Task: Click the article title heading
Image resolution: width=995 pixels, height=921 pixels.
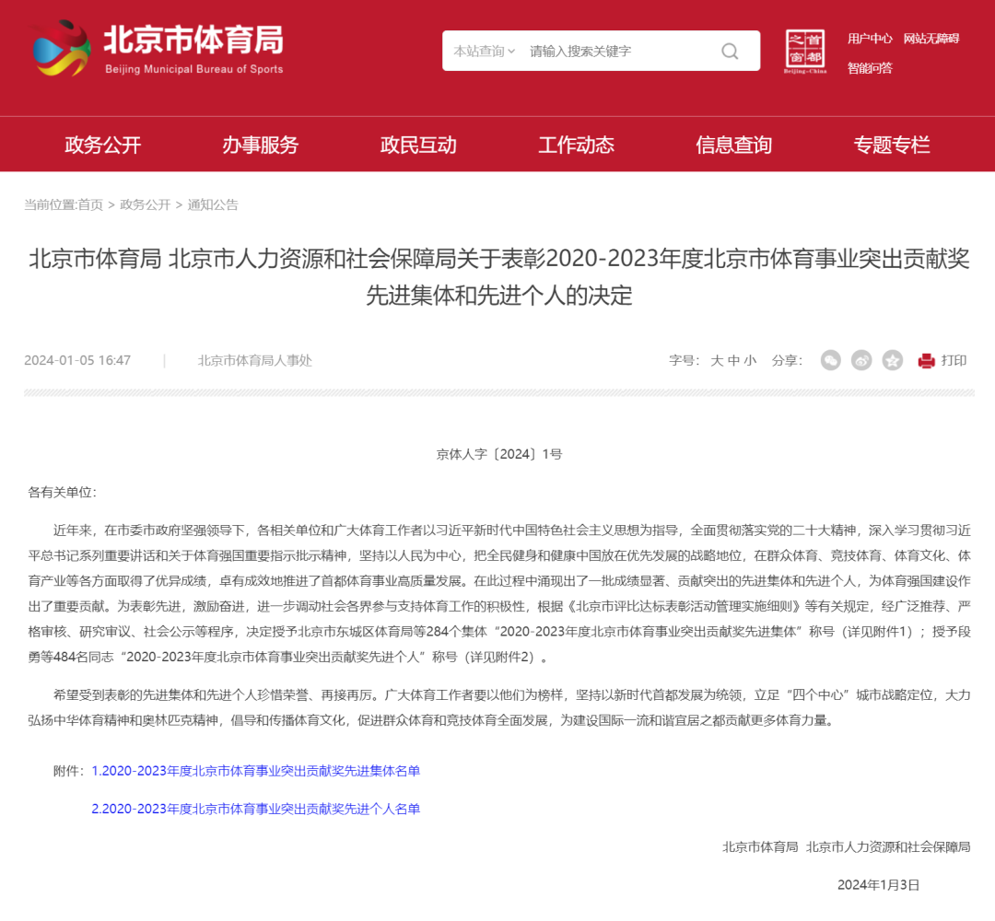Action: pyautogui.click(x=498, y=276)
